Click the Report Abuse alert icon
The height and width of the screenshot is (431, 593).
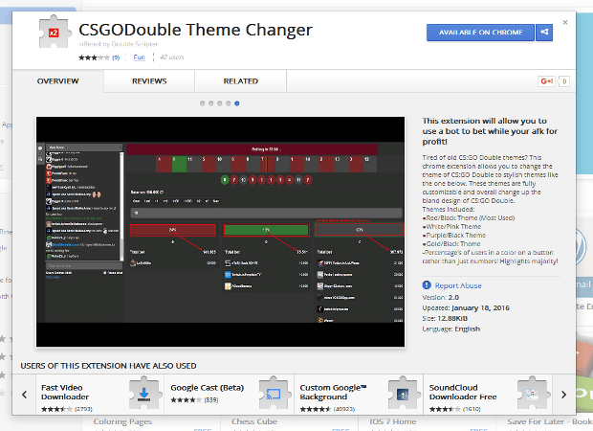pos(427,285)
